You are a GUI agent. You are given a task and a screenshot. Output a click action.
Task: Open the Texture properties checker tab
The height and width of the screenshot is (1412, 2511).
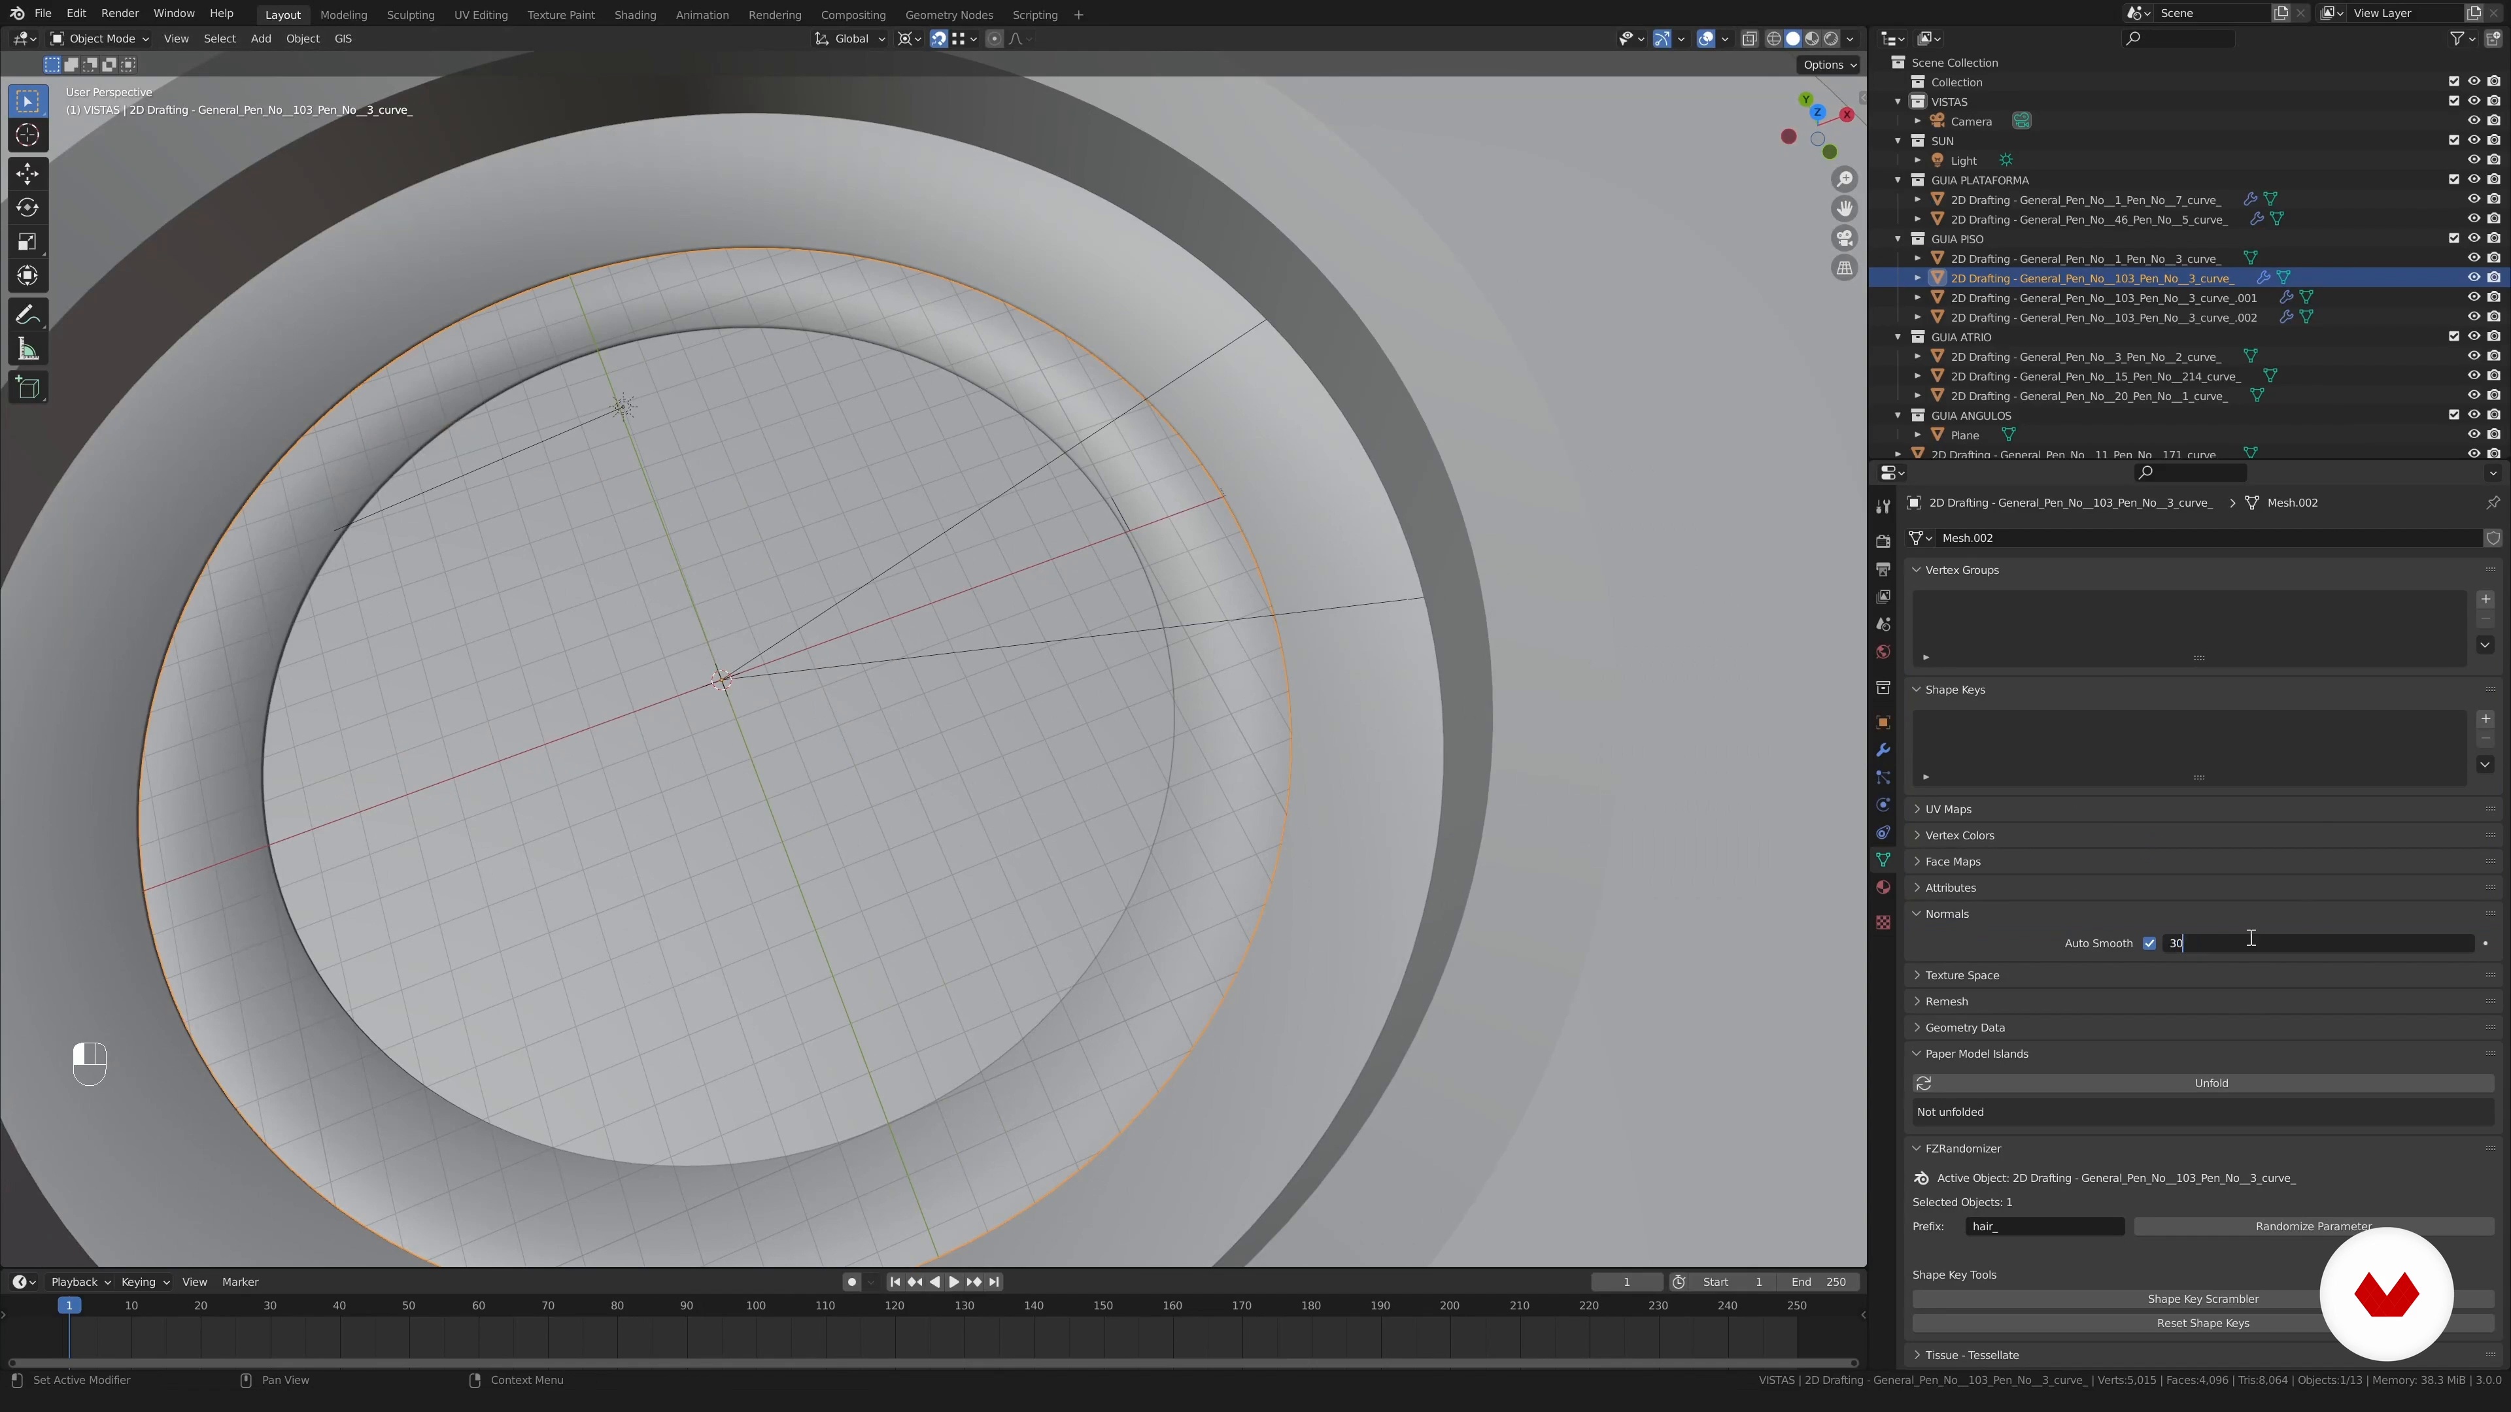pyautogui.click(x=1883, y=922)
